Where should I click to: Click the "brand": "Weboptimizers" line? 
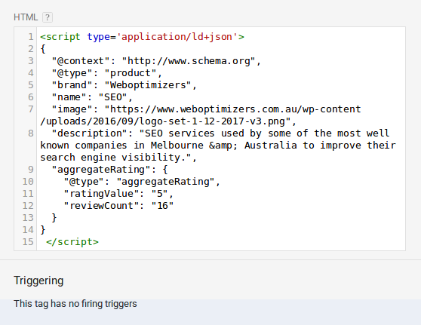(124, 85)
